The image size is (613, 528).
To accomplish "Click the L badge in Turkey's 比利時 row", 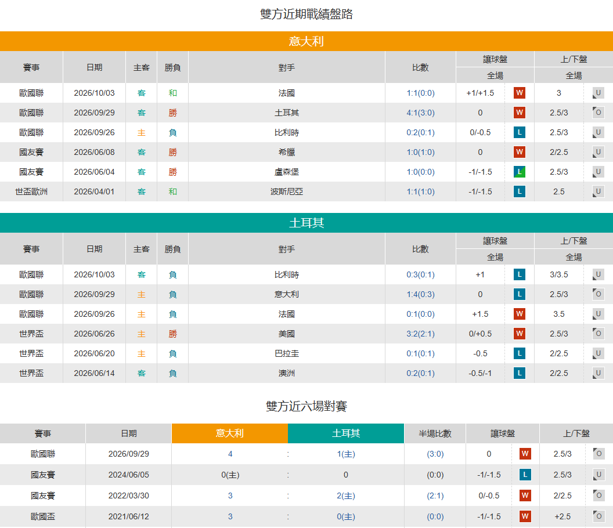I will point(519,275).
